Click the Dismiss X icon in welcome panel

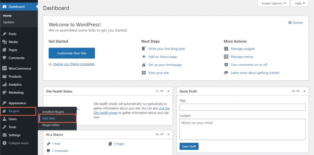click(x=290, y=23)
